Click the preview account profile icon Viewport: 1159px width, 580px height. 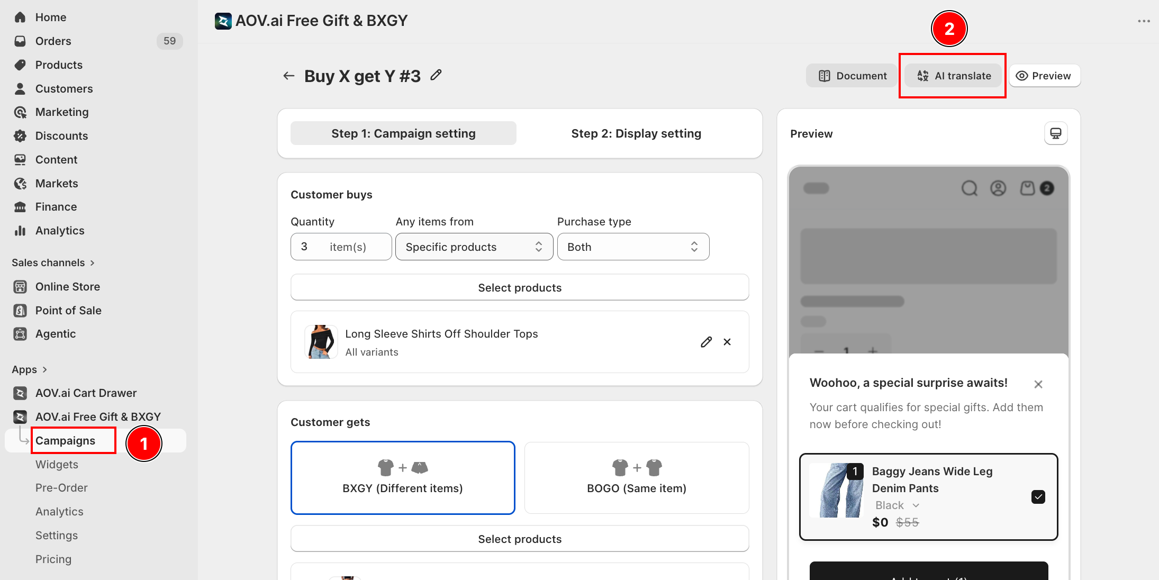(x=998, y=188)
